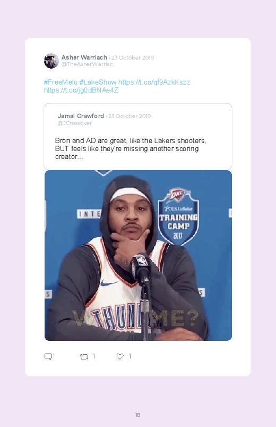Click the @TheAsherWarriac handle
The width and height of the screenshot is (276, 427).
click(87, 64)
